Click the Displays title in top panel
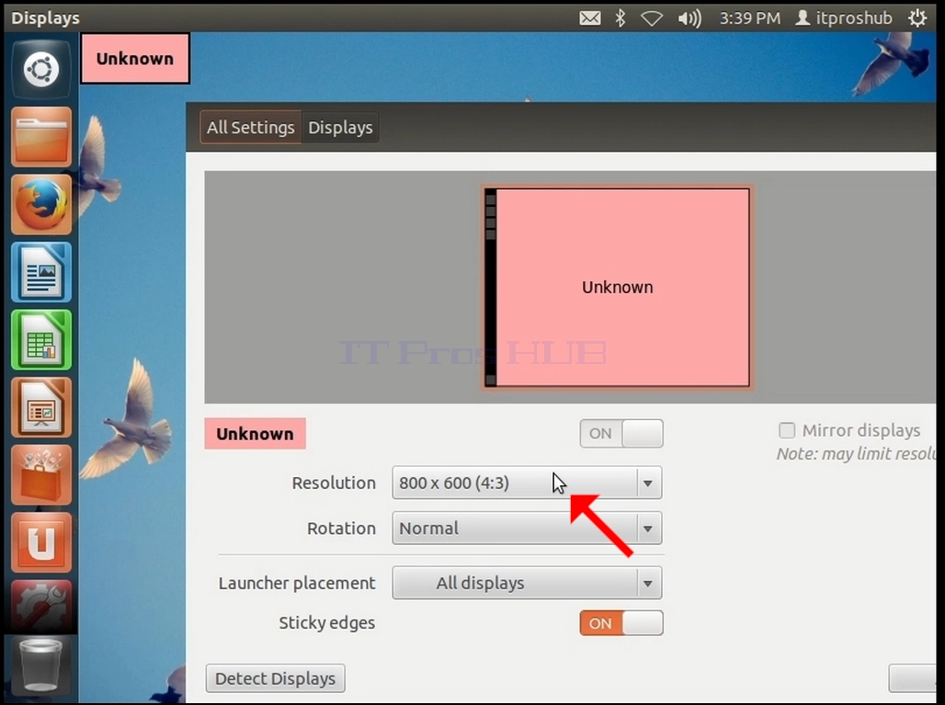945x705 pixels. 45,18
